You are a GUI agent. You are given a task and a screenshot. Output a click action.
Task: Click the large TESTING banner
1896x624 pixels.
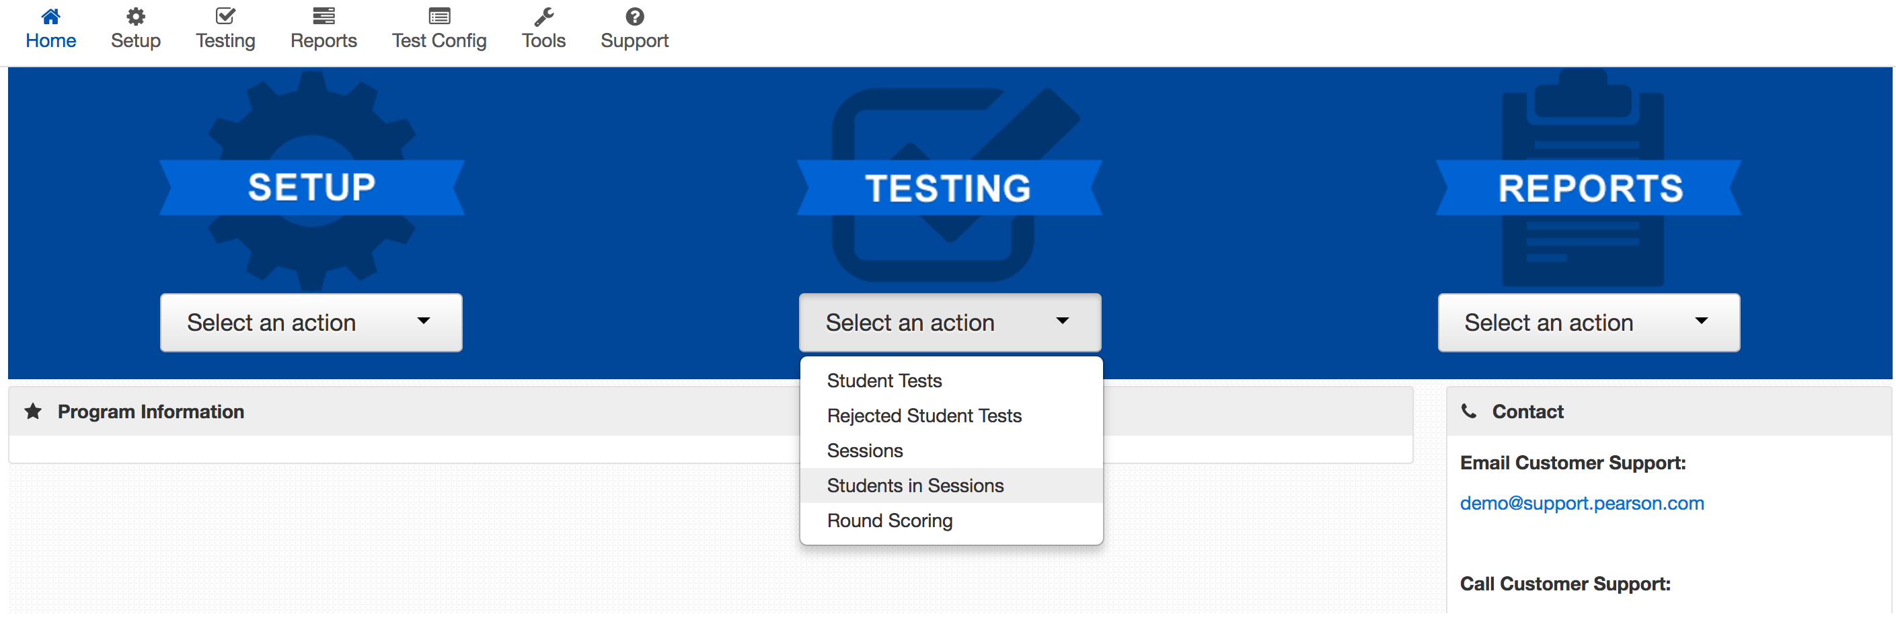(948, 188)
